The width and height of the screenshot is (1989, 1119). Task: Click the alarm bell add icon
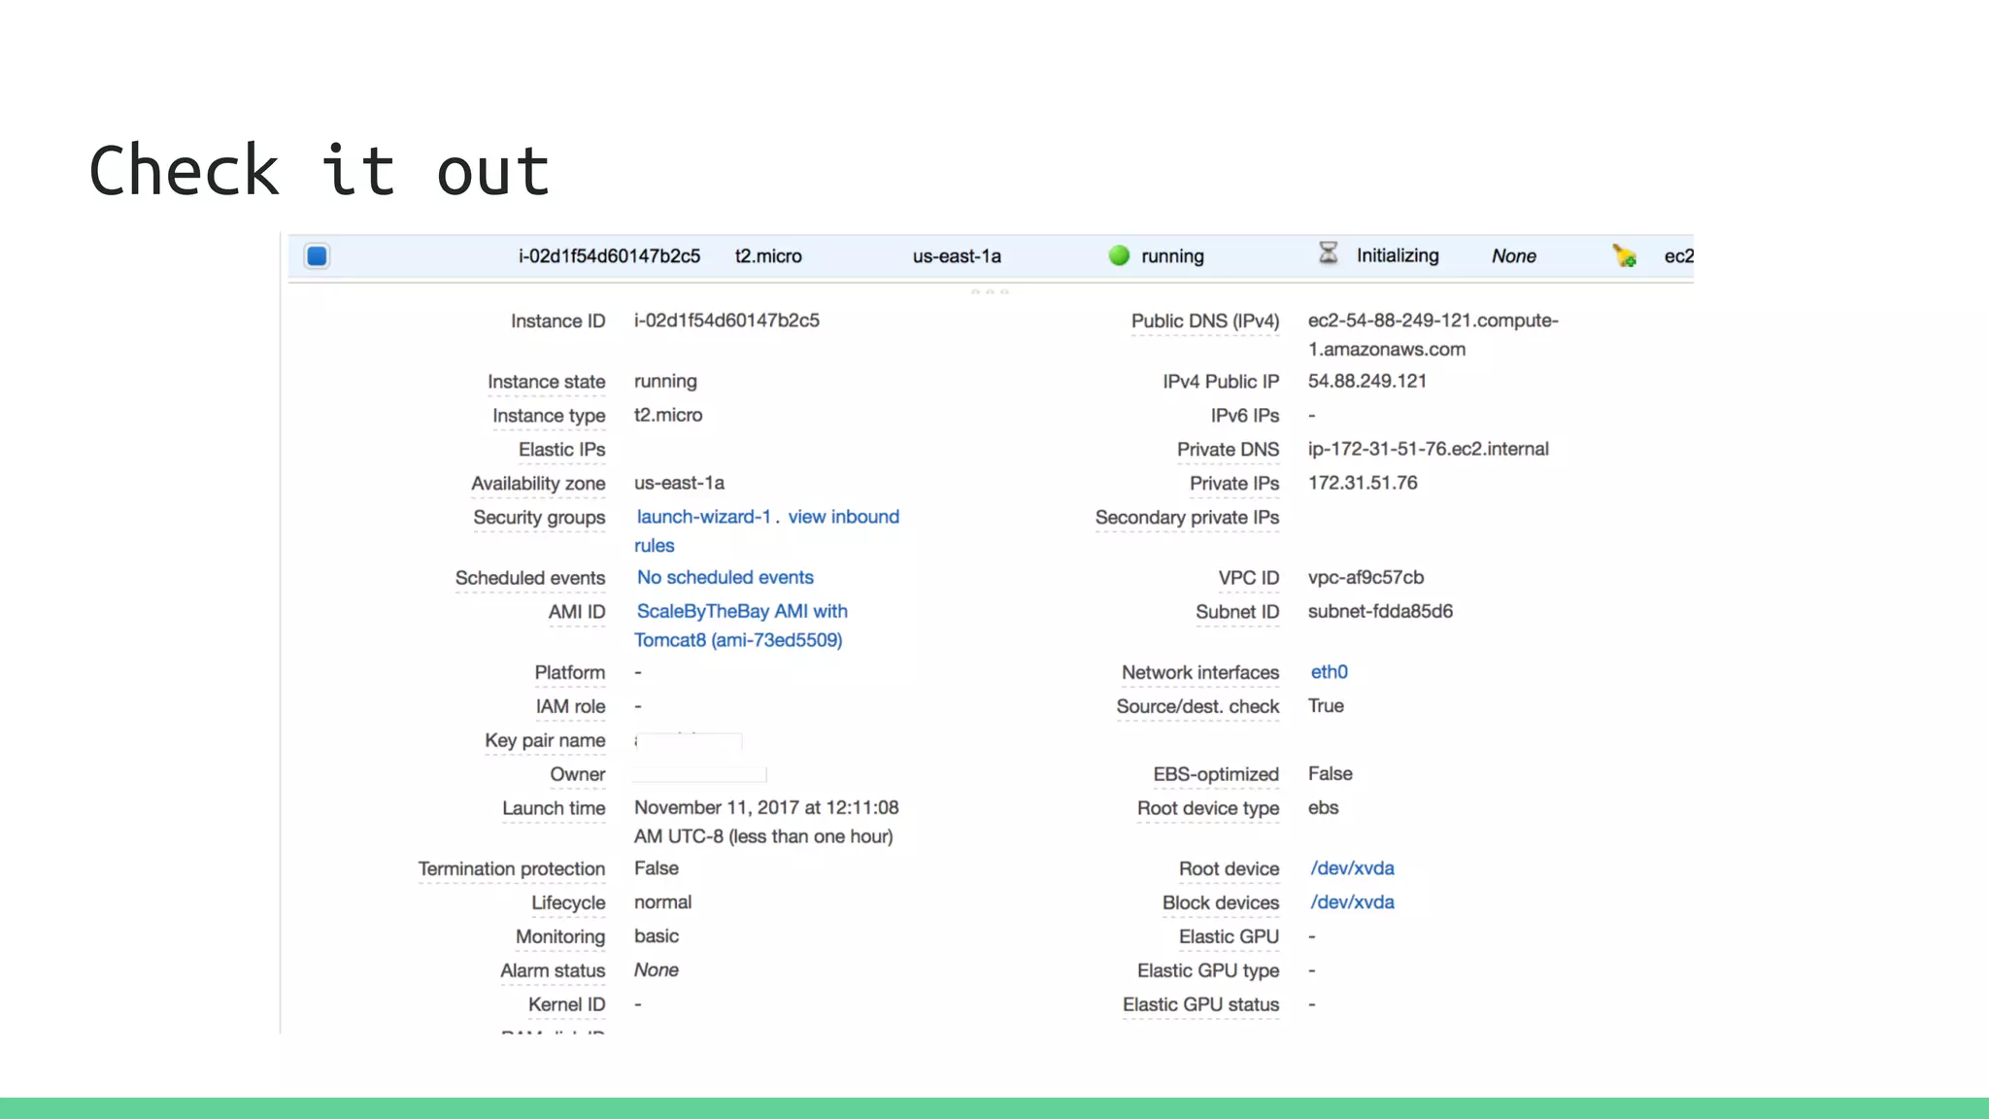click(1624, 256)
